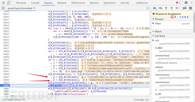Step into next function call
The image size is (195, 102).
[x=166, y=8]
